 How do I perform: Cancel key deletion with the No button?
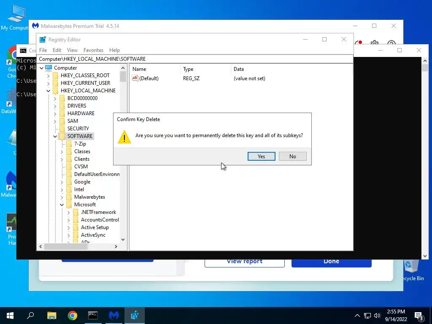[293, 156]
